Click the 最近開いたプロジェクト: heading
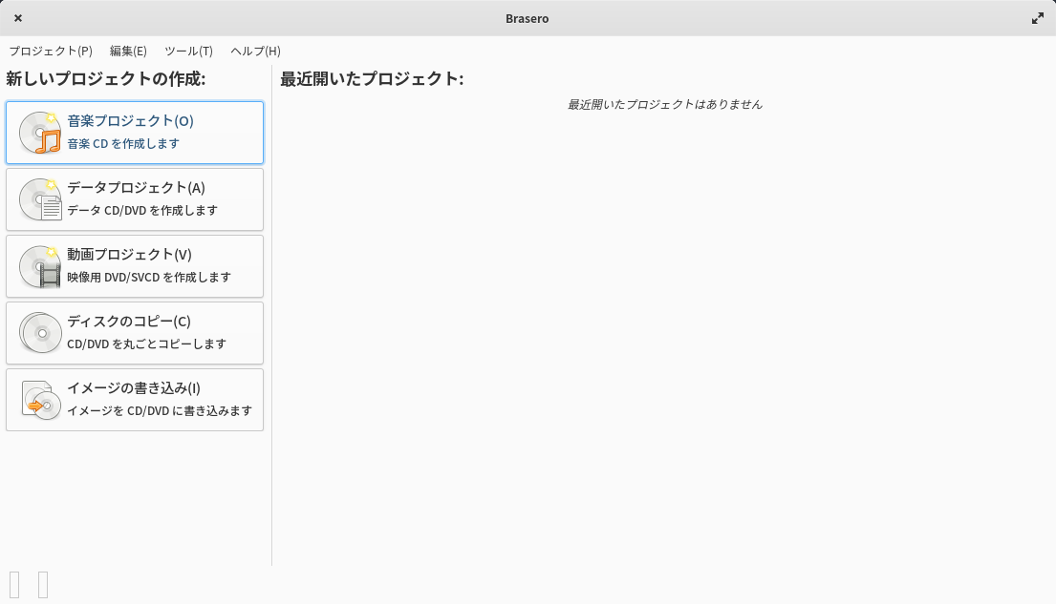This screenshot has height=604, width=1056. (372, 78)
